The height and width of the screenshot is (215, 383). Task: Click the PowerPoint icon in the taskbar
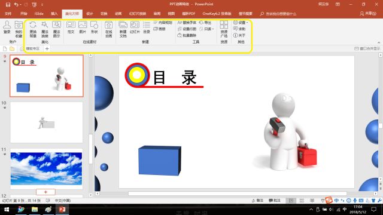pos(62,210)
